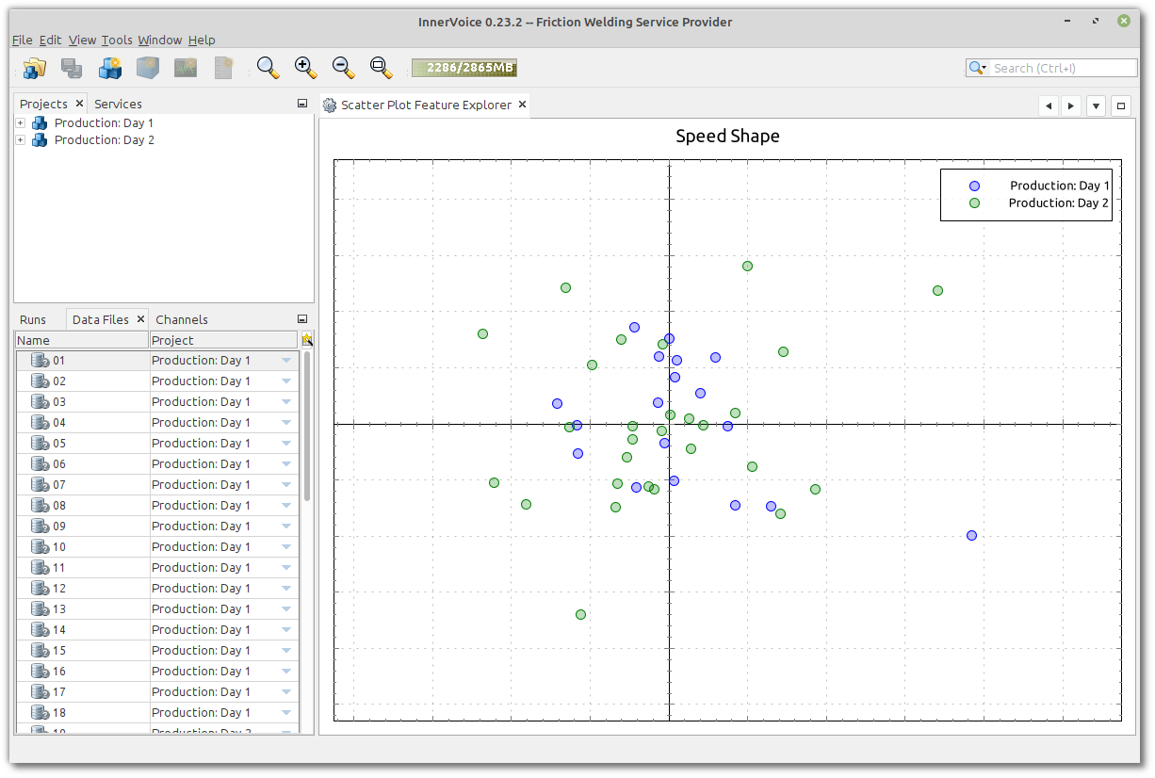Sort by the Name column header
This screenshot has width=1155, height=778.
click(x=82, y=340)
